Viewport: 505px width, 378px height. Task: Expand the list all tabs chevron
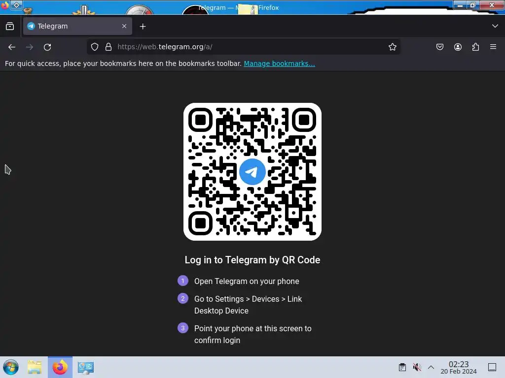click(x=495, y=26)
